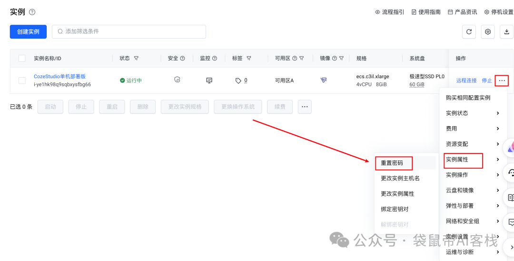
Task: Click the 可用区A cell text
Action: 284,80
